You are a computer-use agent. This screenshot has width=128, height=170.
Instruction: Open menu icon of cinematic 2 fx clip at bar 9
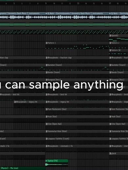46,146
